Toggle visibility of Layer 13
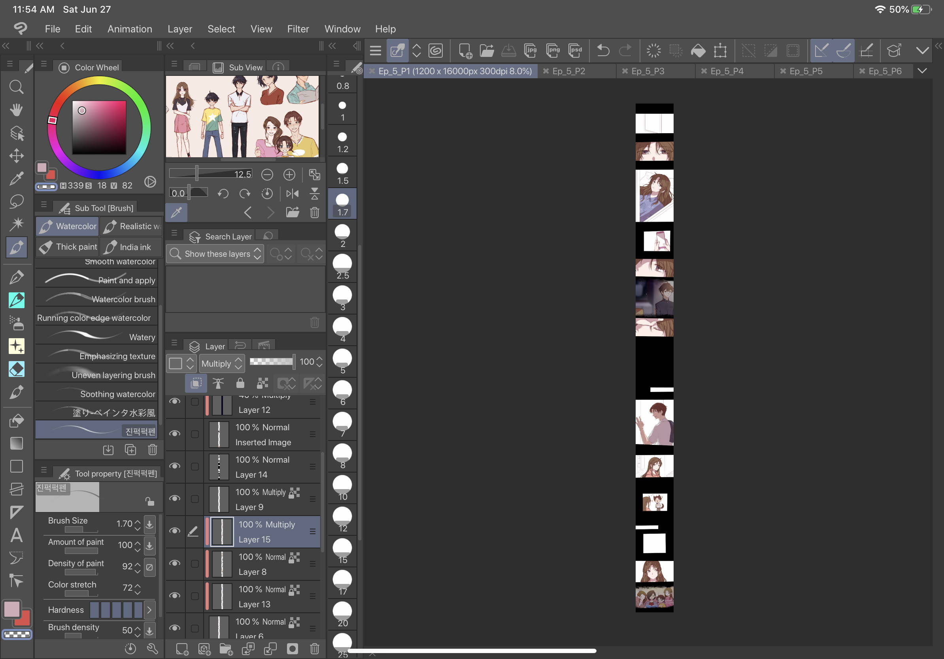 (175, 596)
